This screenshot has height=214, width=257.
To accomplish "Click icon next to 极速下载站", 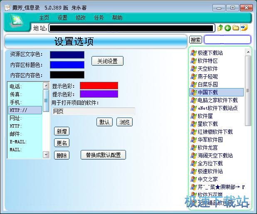I will click(x=193, y=53).
